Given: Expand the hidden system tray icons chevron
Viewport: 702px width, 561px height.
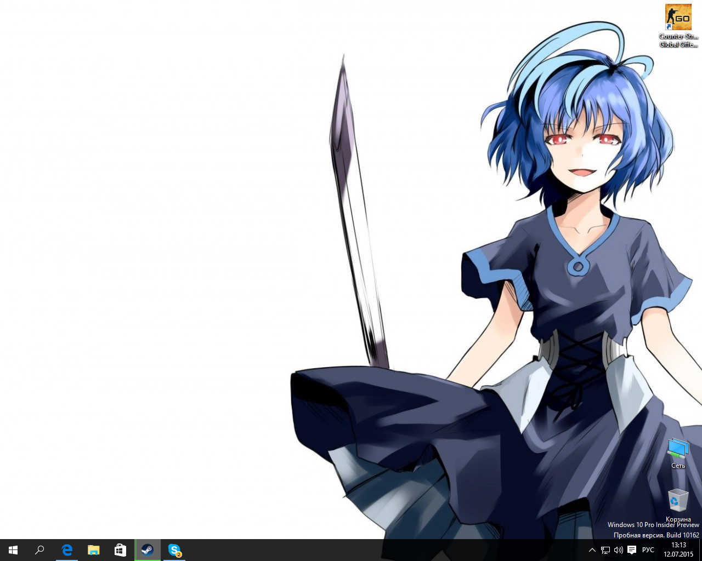Looking at the screenshot, I should 592,550.
